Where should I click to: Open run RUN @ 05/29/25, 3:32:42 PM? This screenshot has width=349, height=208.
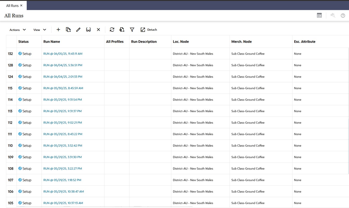pos(63,145)
